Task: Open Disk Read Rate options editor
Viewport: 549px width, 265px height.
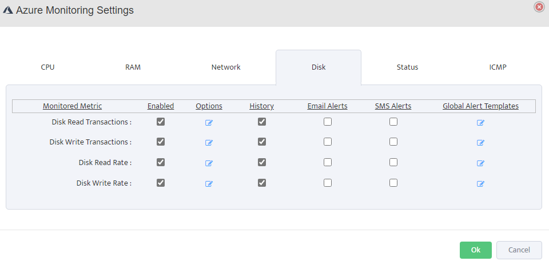Action: (209, 163)
